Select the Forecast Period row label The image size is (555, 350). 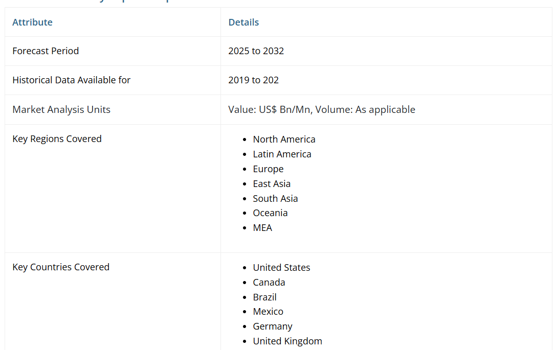[46, 51]
